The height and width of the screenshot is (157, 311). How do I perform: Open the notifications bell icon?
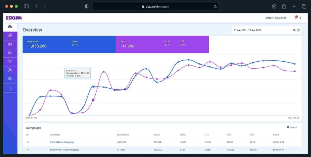pos(296,17)
